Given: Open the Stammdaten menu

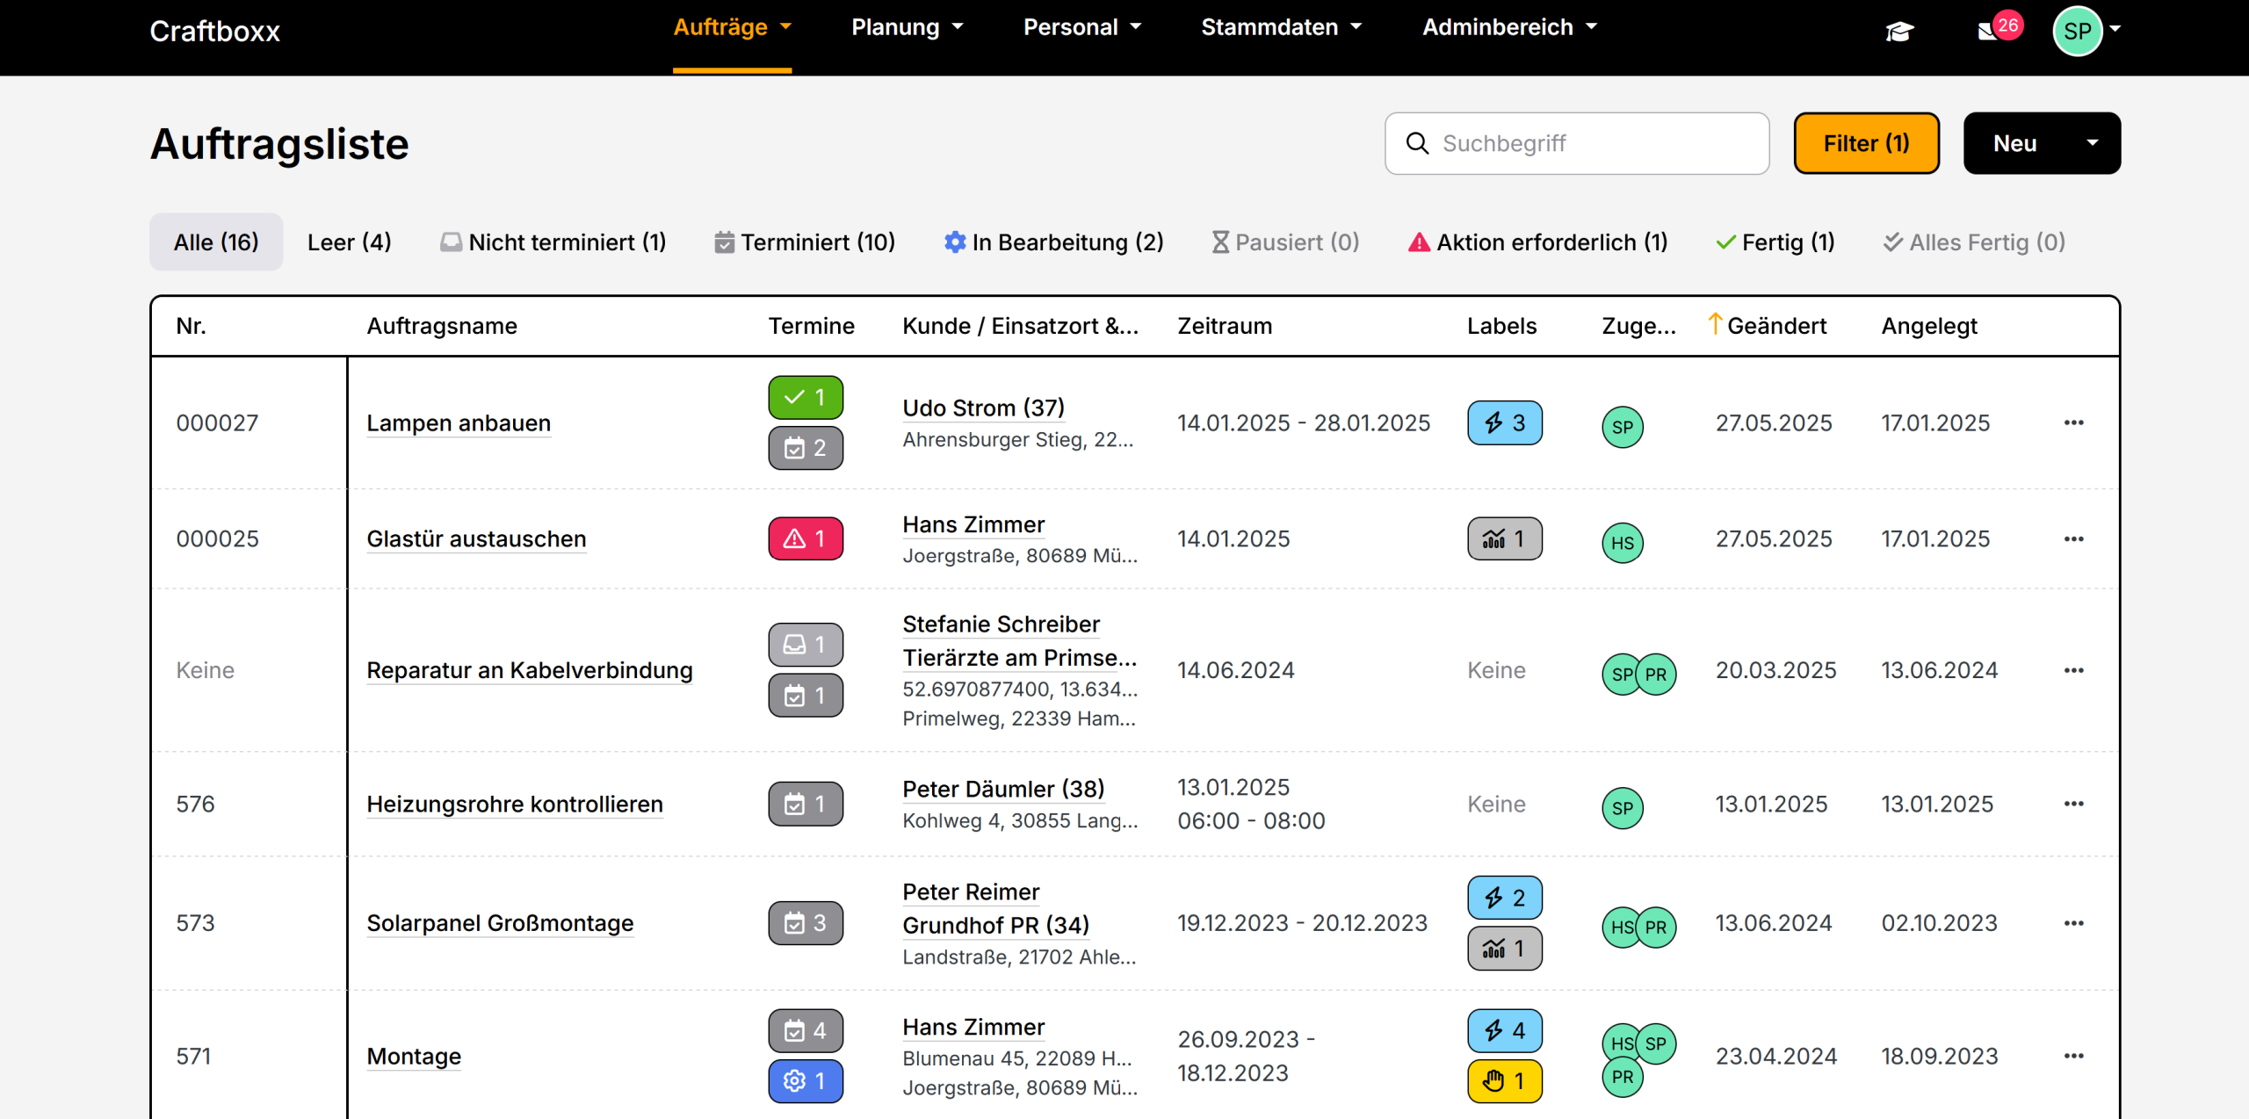Looking at the screenshot, I should tap(1281, 27).
